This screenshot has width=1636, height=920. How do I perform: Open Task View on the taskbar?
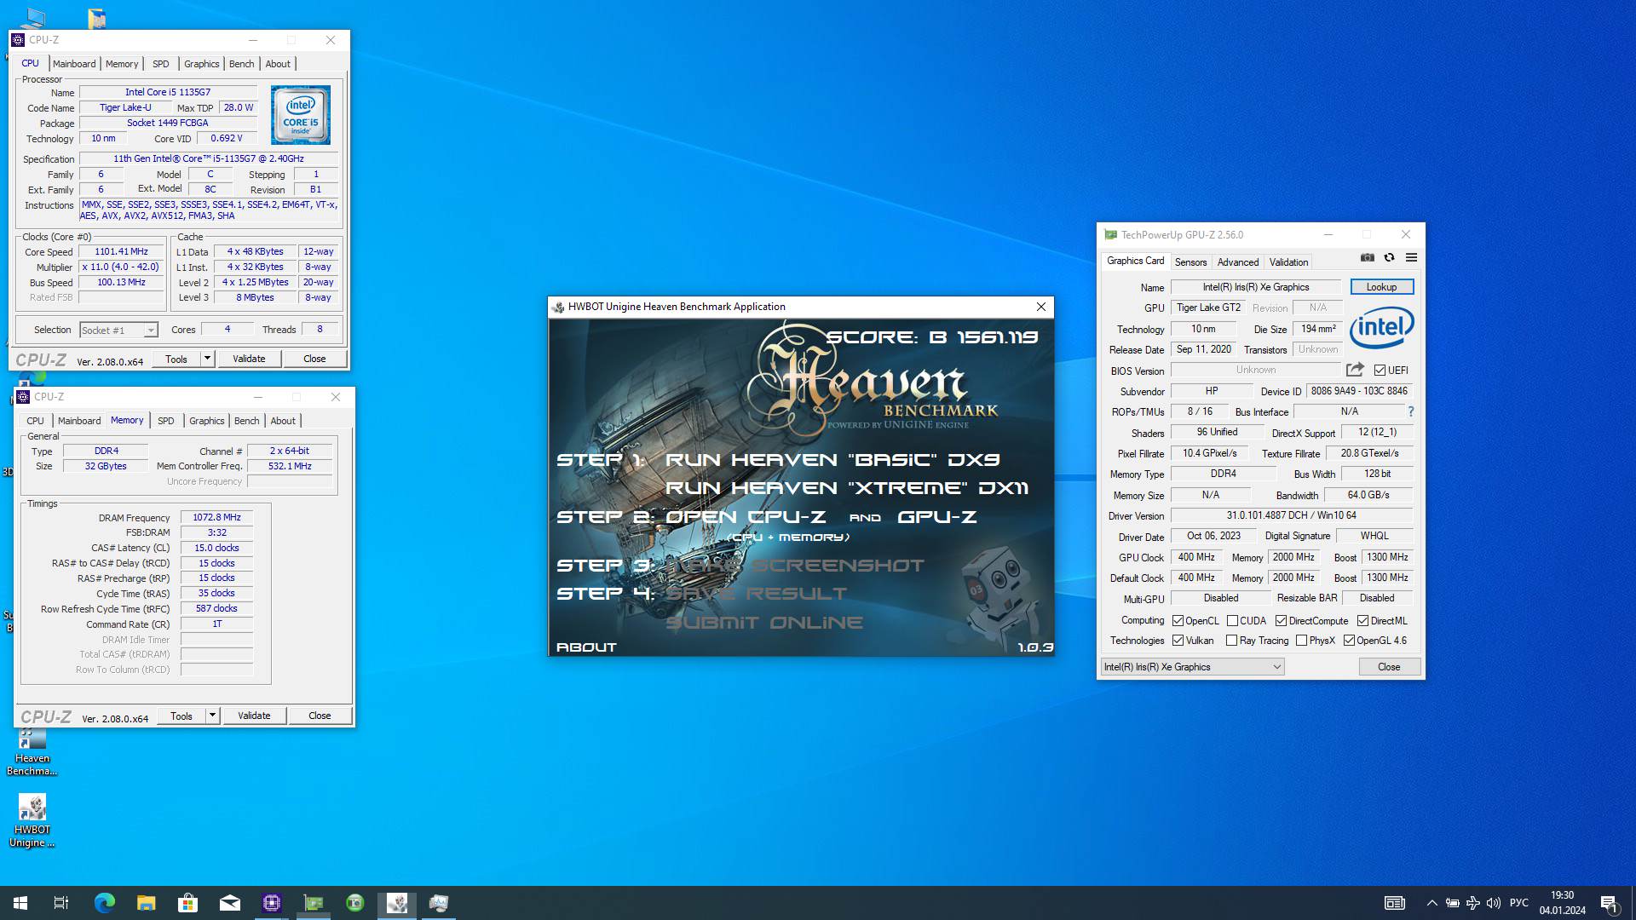pos(61,903)
